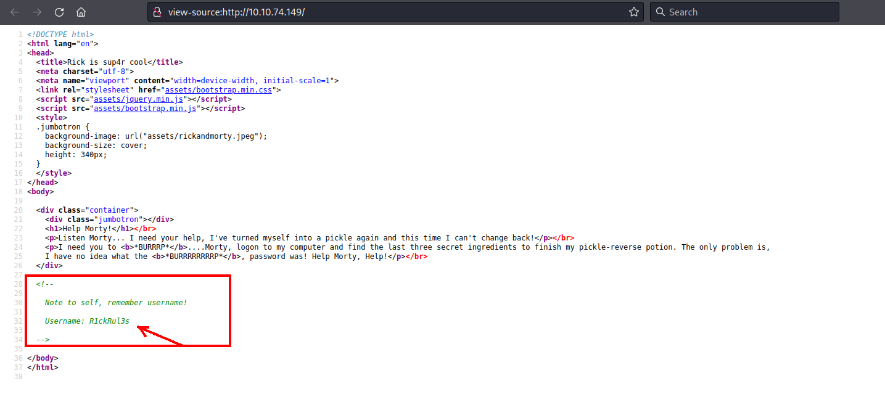Open the browser home page
The image size is (885, 402).
tap(81, 12)
